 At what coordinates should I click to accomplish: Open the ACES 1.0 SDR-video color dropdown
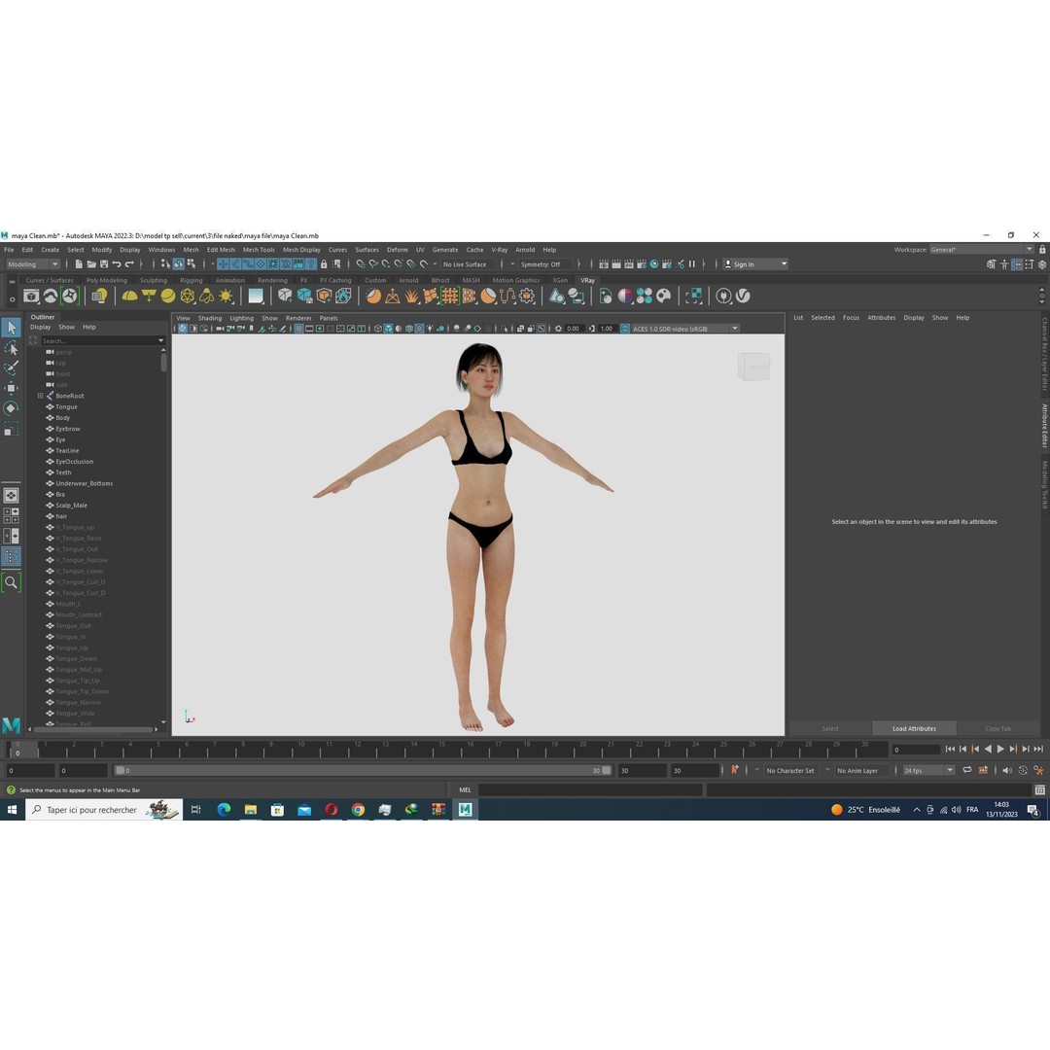[685, 329]
